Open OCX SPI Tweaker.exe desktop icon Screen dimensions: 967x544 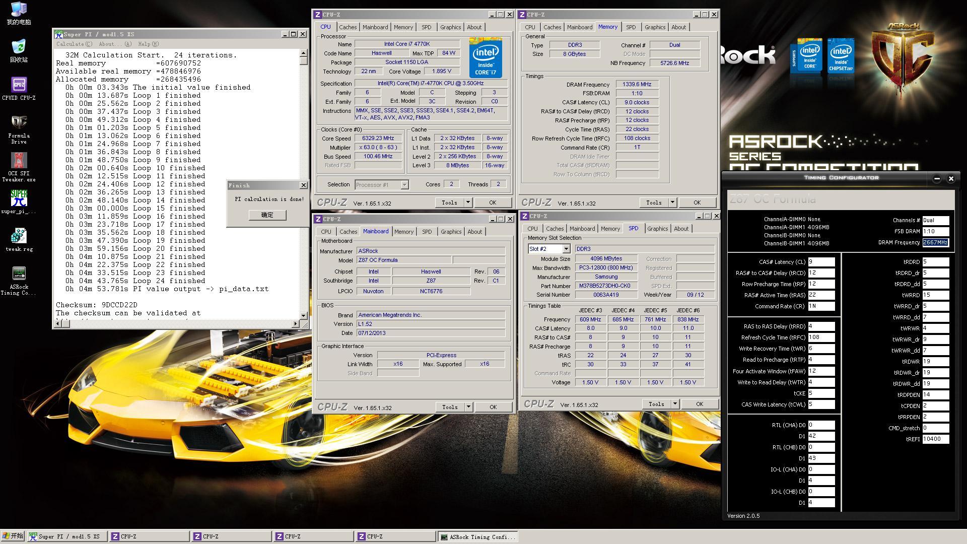click(19, 168)
